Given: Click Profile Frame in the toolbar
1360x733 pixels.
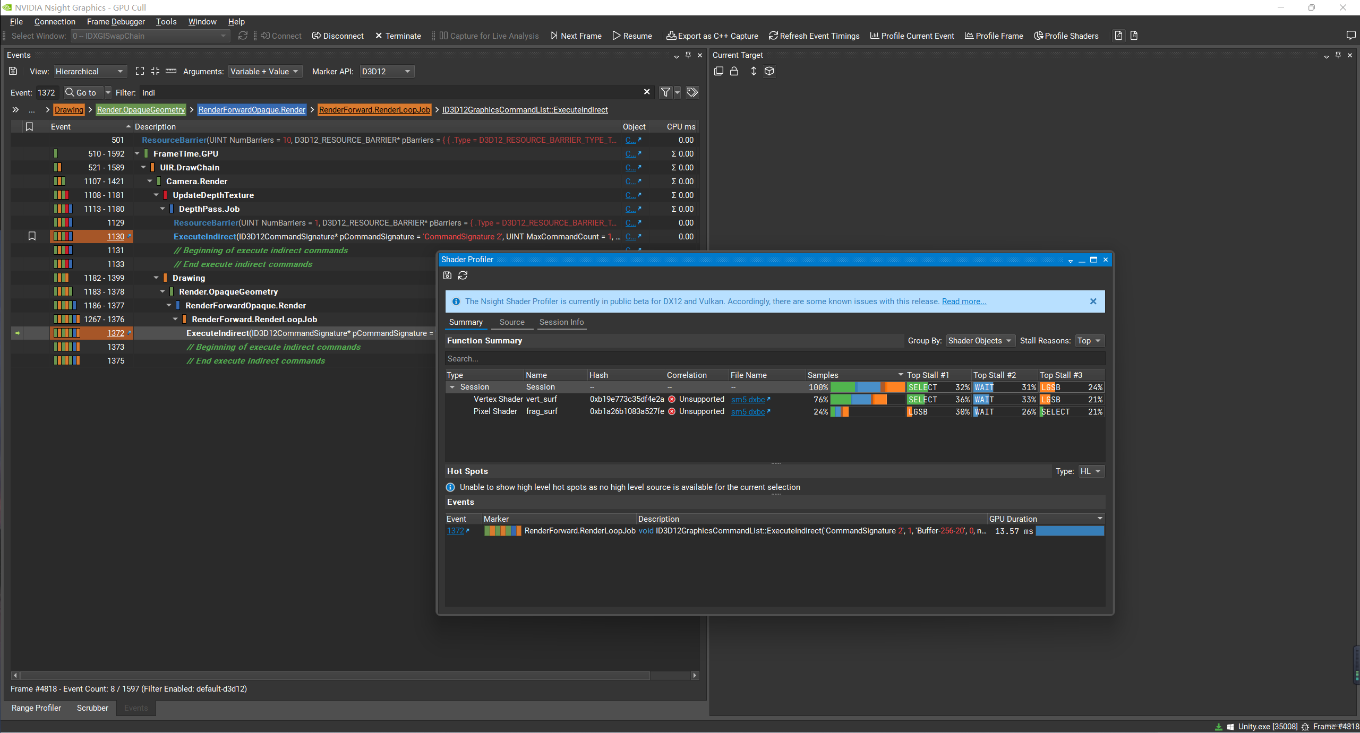Looking at the screenshot, I should [x=994, y=36].
